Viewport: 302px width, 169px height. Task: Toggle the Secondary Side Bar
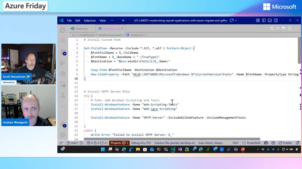point(276,21)
